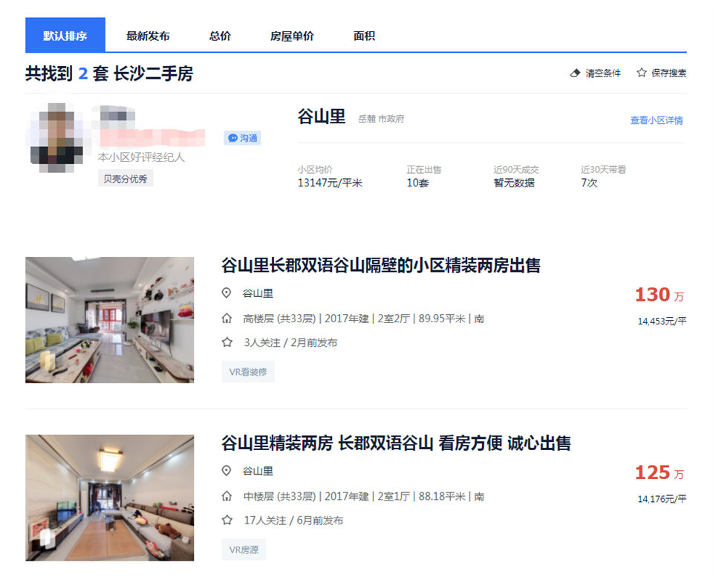Sort listings by 最新发布
Image resolution: width=713 pixels, height=577 pixels.
point(148,36)
